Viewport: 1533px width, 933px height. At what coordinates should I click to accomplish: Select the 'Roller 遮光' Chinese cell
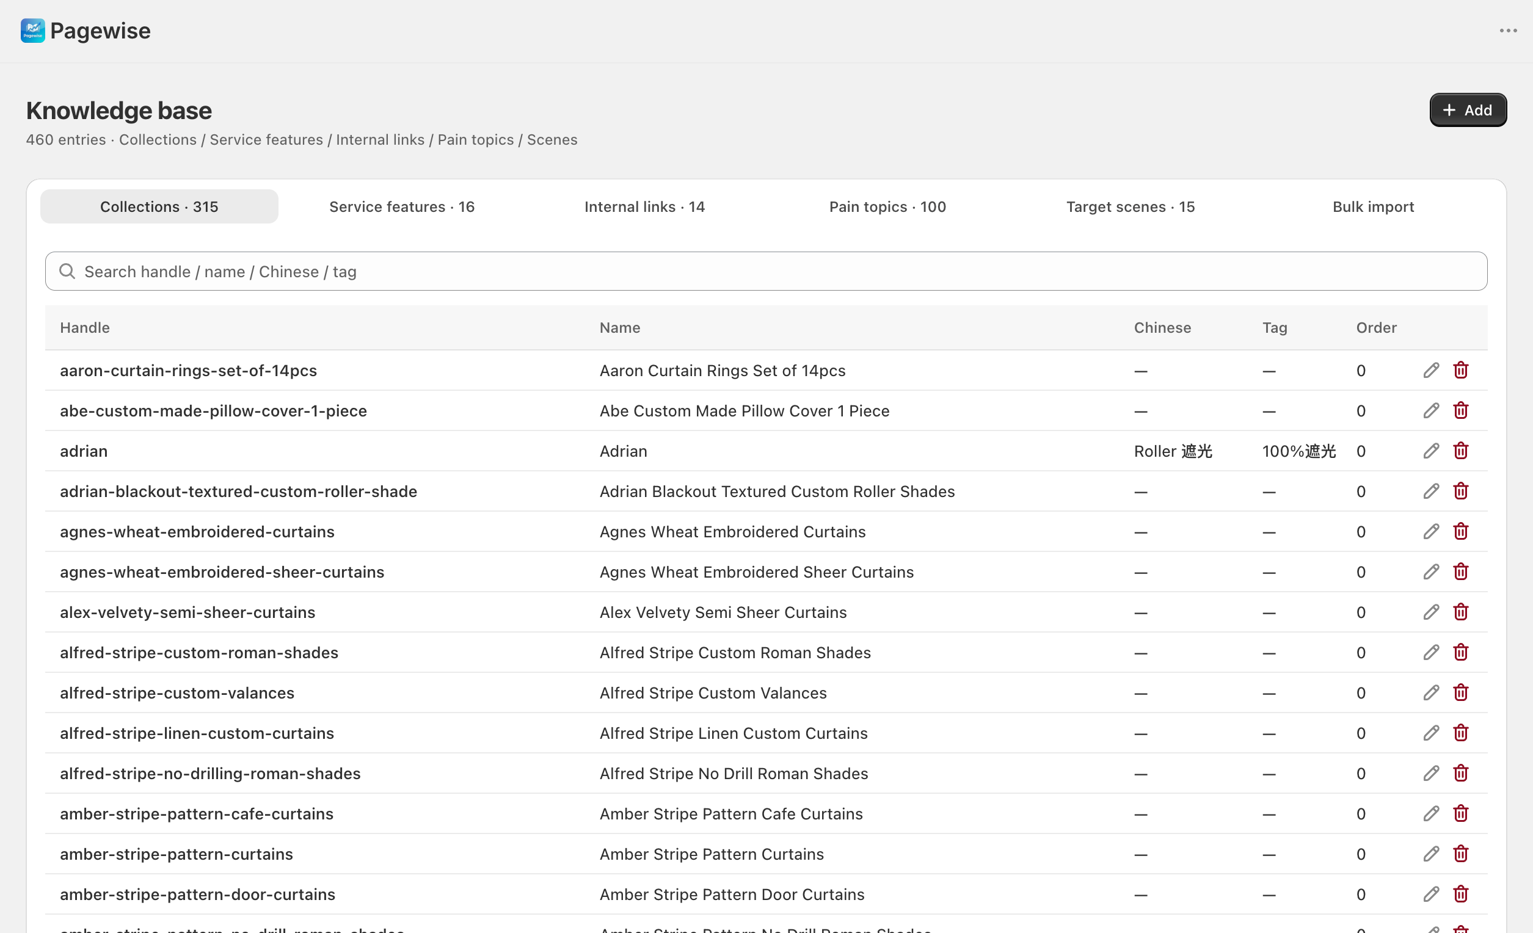[1173, 451]
